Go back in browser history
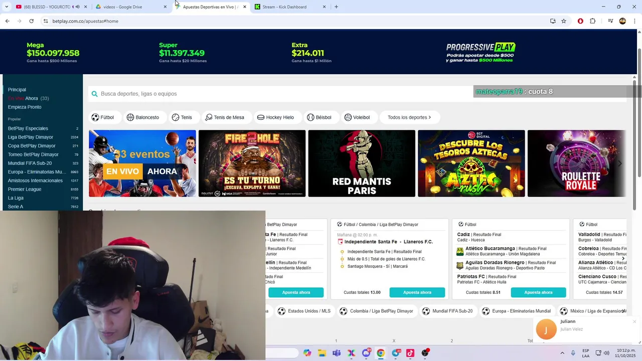This screenshot has width=642, height=361. (x=7, y=21)
